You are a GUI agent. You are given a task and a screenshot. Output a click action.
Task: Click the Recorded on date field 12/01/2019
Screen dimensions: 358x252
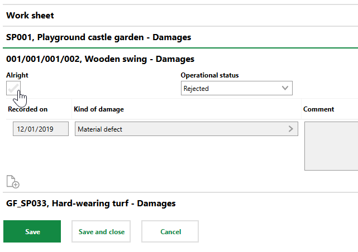click(41, 129)
